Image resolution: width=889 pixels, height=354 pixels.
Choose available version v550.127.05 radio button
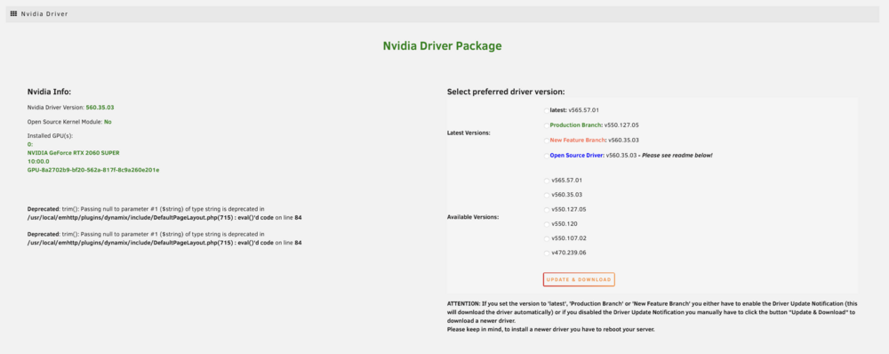tap(547, 210)
